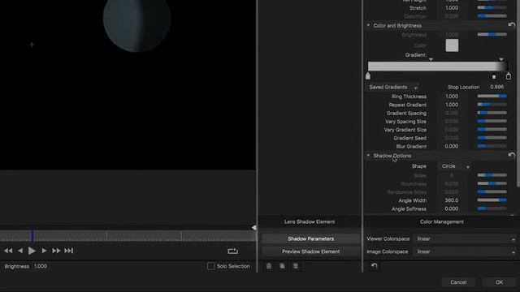520x292 pixels.
Task: Adjust the Roundness slider
Action: (492, 183)
